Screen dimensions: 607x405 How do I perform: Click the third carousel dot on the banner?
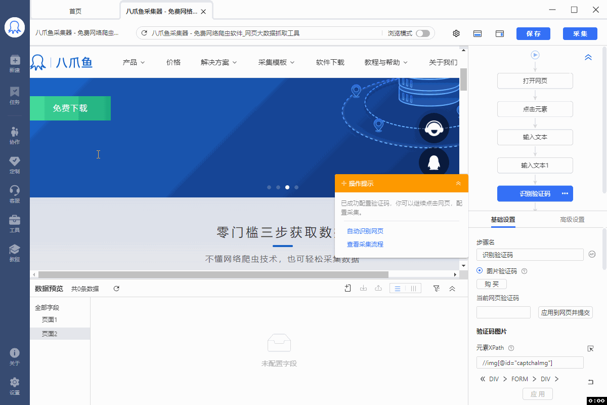tap(287, 187)
